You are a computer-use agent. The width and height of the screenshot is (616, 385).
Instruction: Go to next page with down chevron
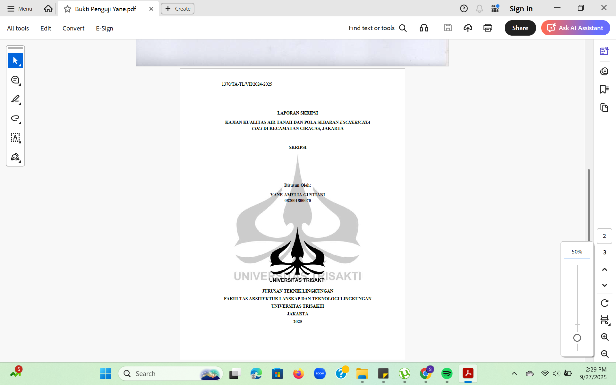[x=604, y=285]
